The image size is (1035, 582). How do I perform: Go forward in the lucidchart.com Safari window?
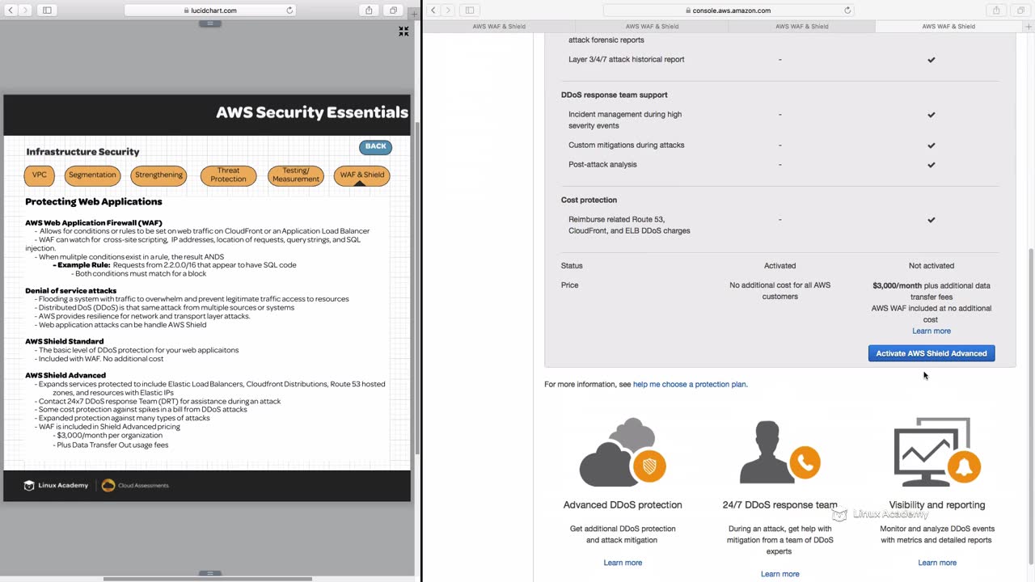26,11
